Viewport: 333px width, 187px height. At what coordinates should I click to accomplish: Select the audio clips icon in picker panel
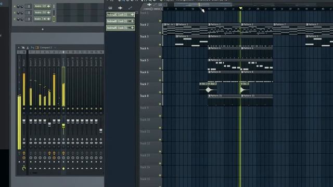[x=120, y=8]
